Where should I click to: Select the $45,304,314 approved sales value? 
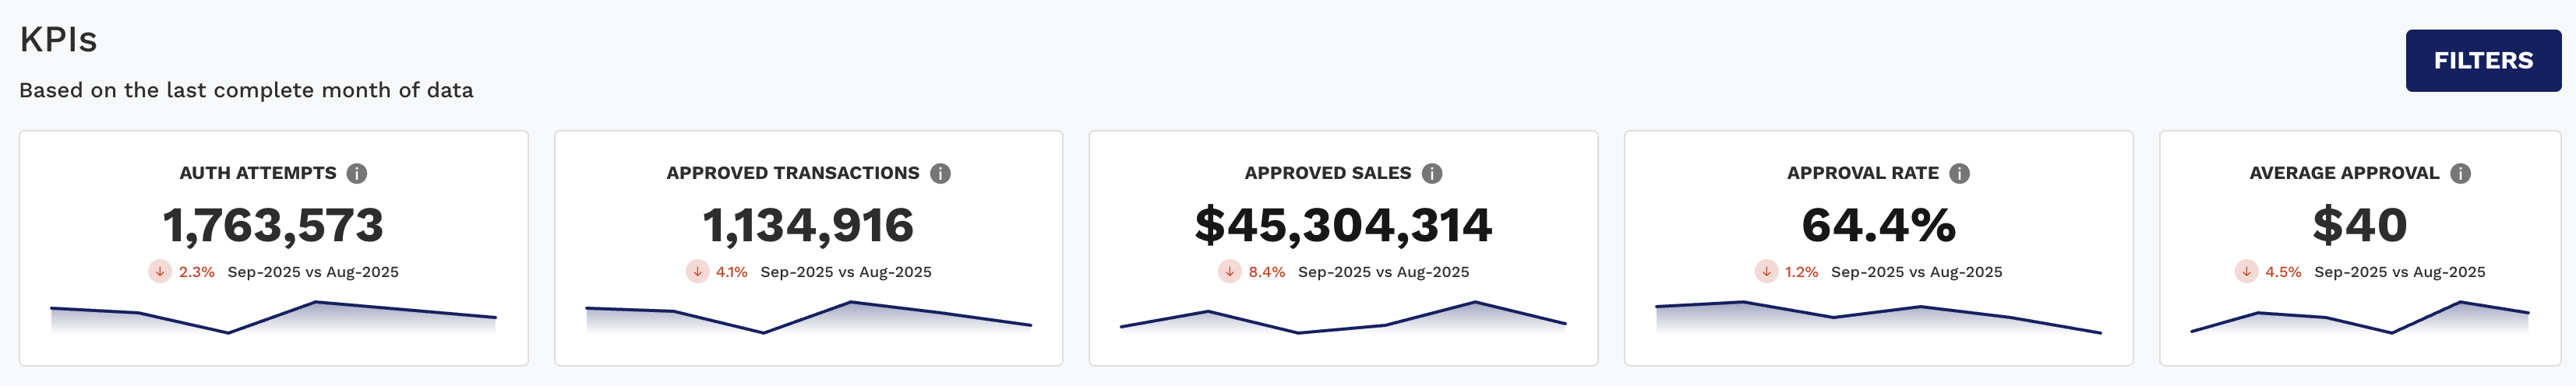click(x=1343, y=225)
